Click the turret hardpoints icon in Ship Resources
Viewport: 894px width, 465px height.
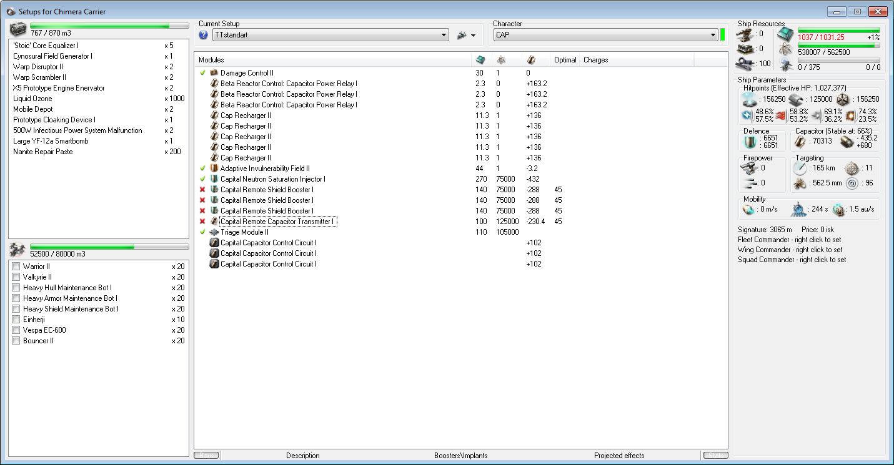coord(744,34)
